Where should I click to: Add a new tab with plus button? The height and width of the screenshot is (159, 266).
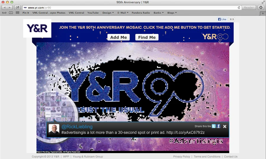pyautogui.click(x=263, y=13)
